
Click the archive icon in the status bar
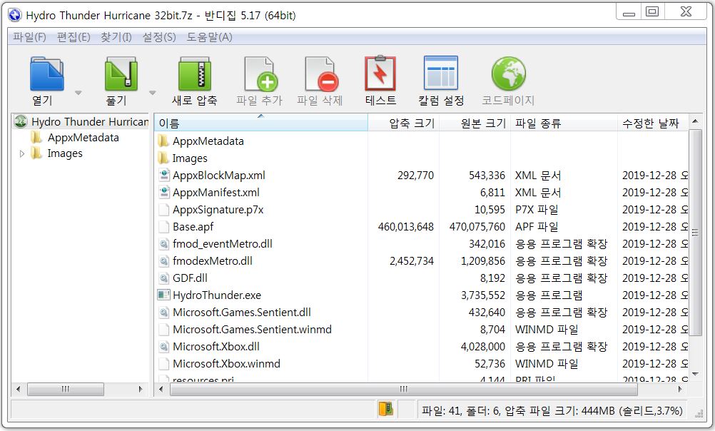[x=386, y=409]
